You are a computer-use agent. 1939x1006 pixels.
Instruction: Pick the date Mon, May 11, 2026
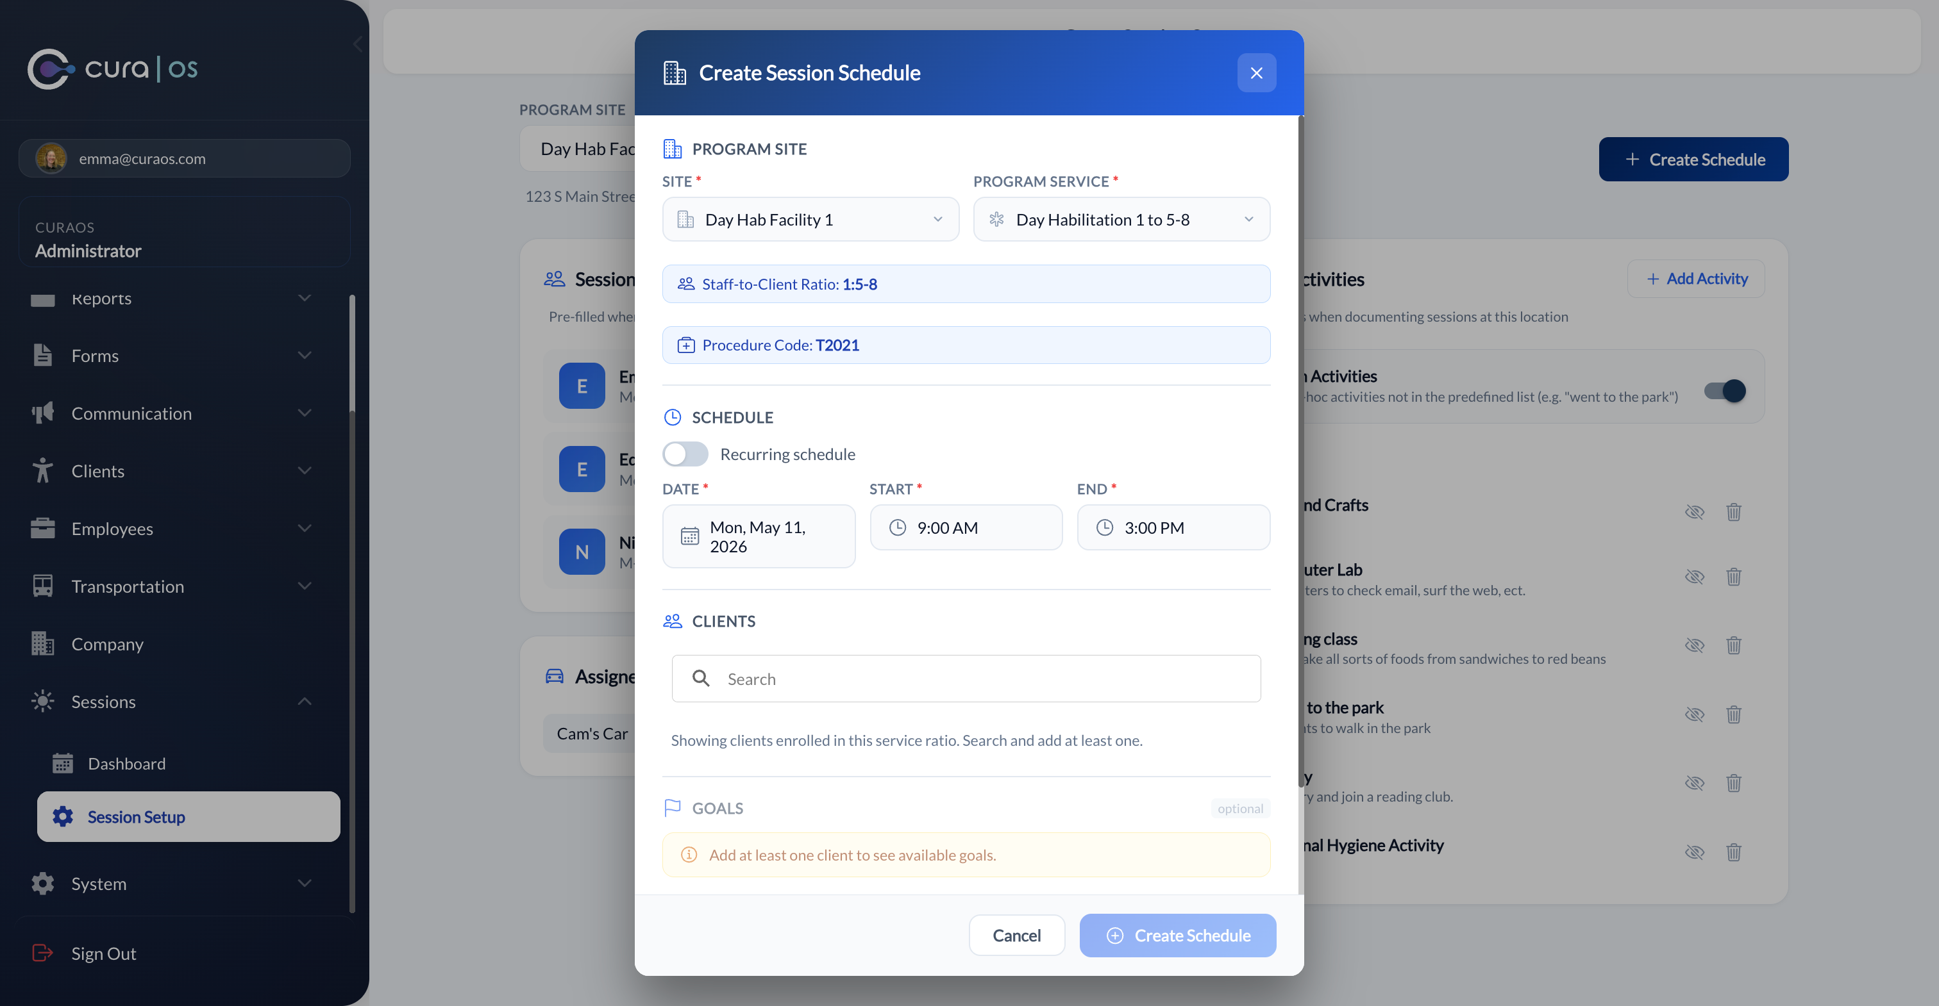[758, 536]
